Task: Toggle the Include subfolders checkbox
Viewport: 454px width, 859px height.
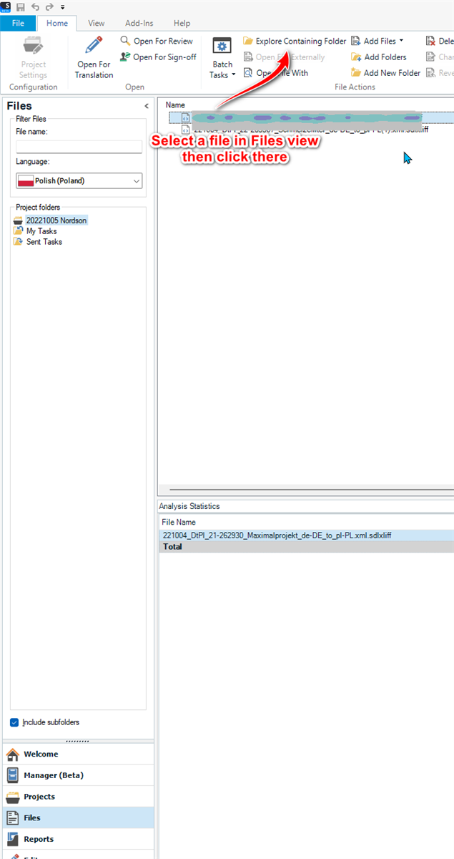Action: pyautogui.click(x=14, y=723)
